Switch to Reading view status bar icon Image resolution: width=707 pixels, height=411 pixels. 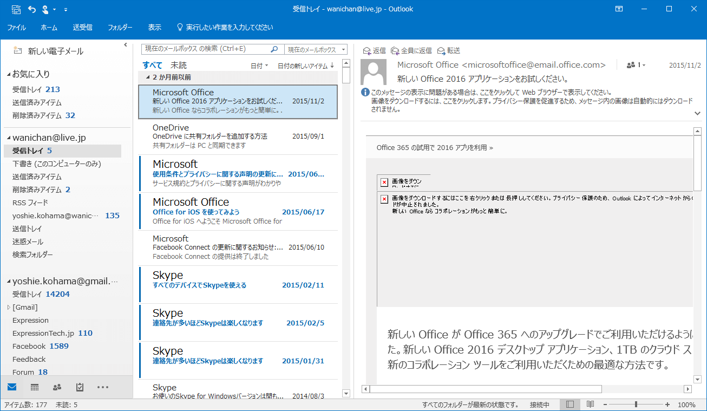click(x=590, y=405)
